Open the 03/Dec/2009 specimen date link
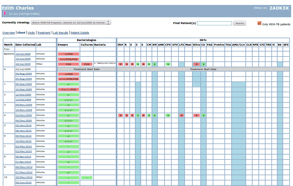Viewport: 293px width, 186px height. pyautogui.click(x=23, y=115)
